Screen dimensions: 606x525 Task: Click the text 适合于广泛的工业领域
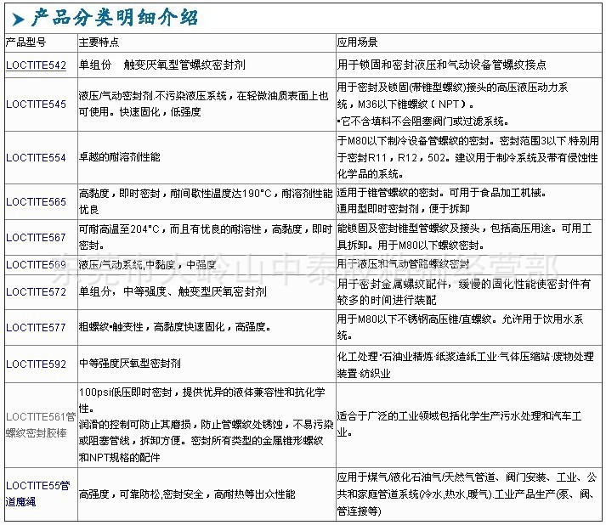[388, 416]
